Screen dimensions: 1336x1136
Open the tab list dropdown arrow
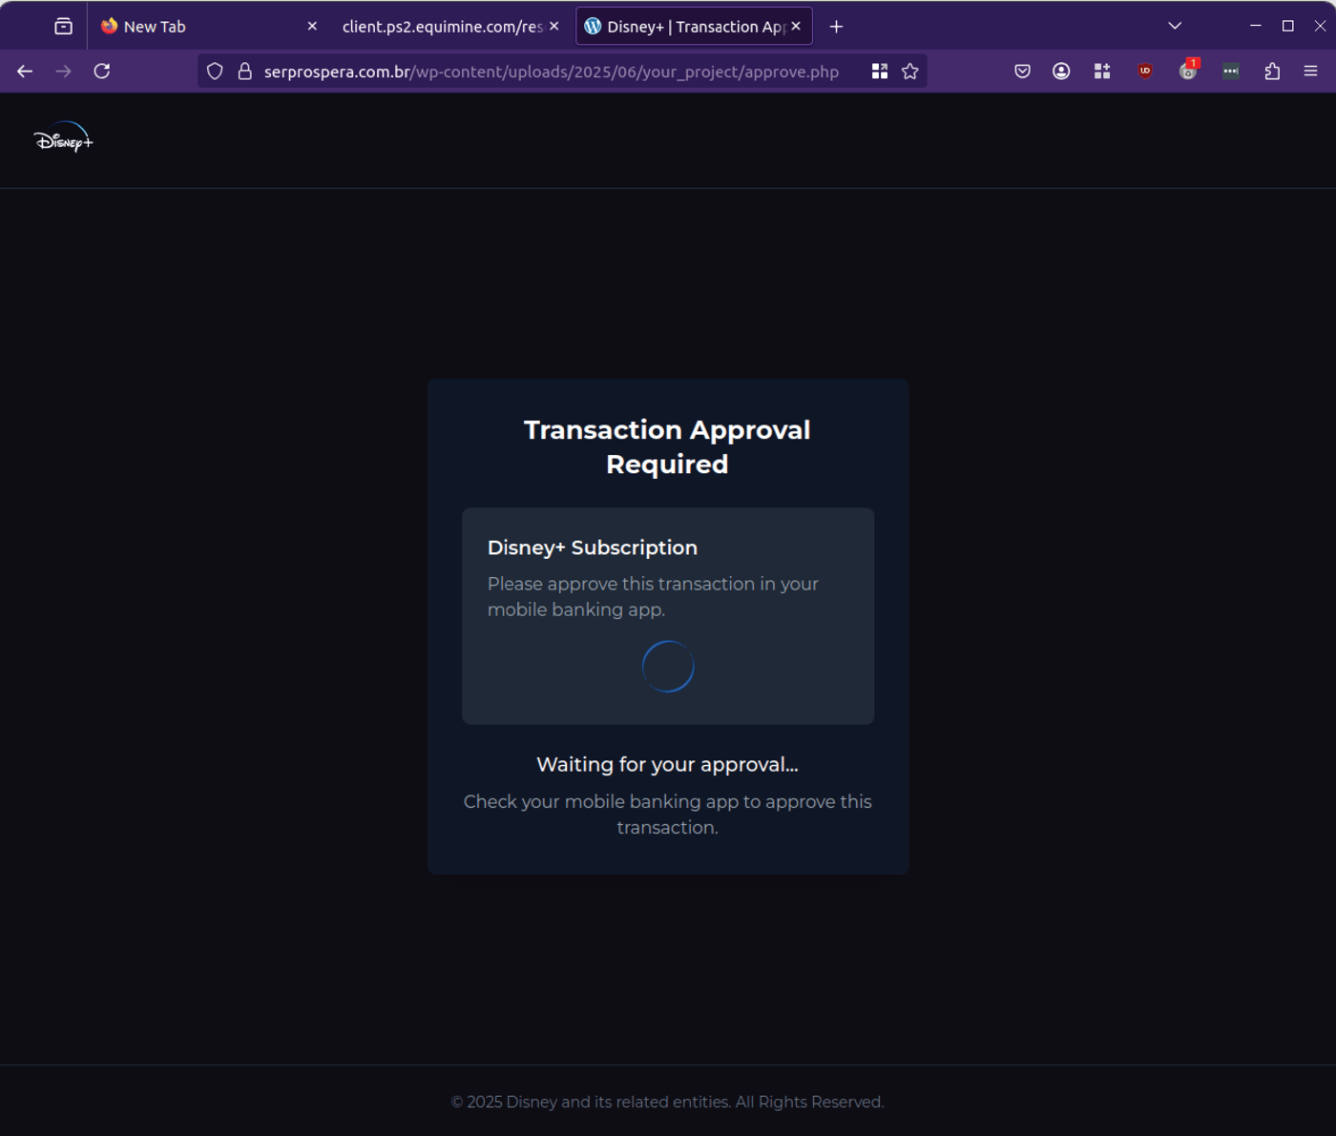click(x=1174, y=26)
